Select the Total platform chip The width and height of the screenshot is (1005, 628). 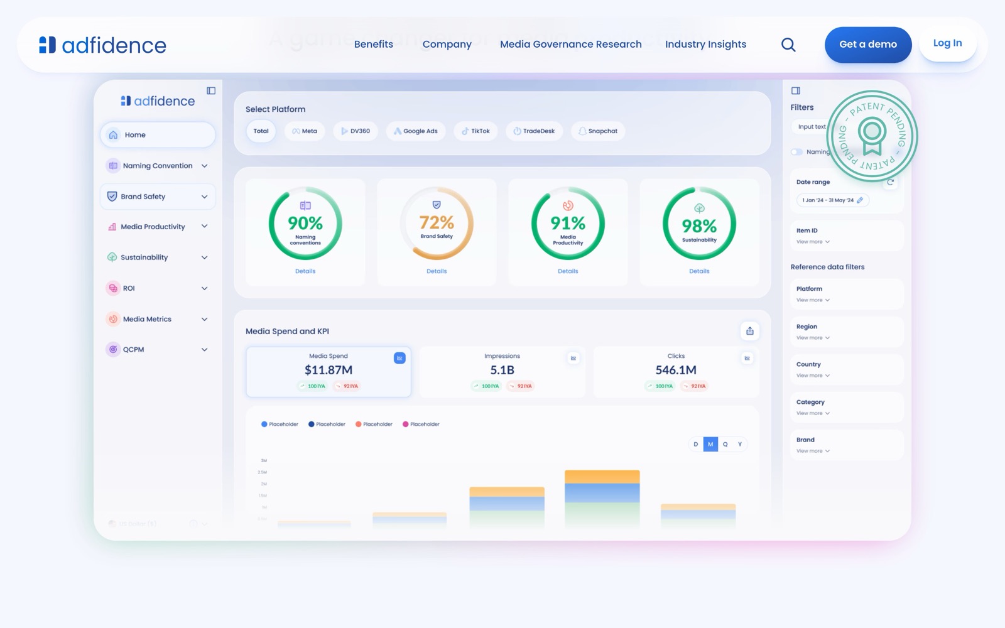(261, 131)
